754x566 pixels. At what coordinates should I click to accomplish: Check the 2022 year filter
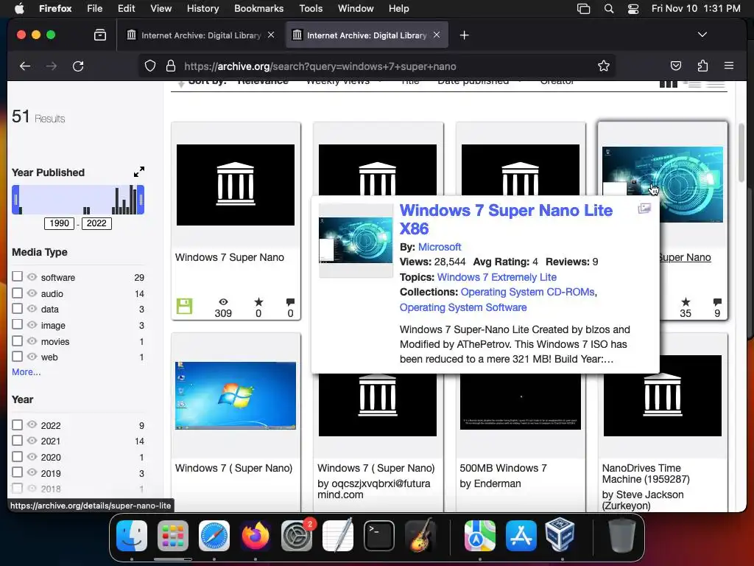[x=18, y=424]
